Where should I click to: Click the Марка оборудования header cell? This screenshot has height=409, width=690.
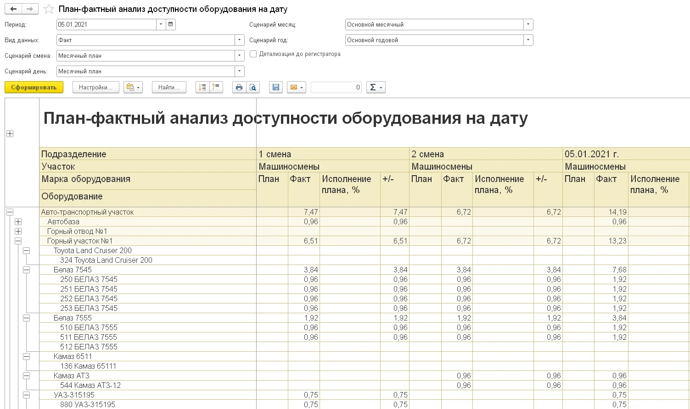(x=148, y=181)
